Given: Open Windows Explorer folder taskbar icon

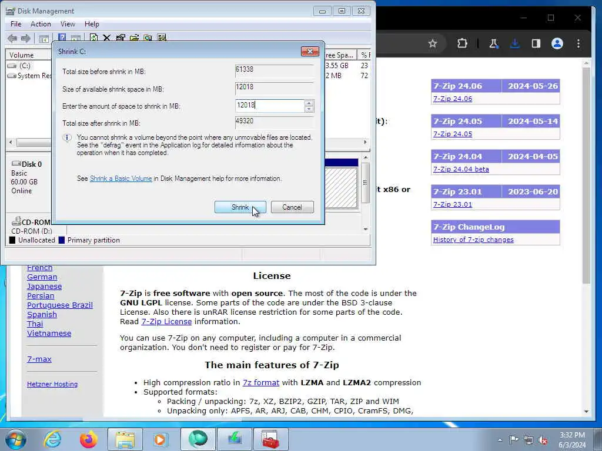Looking at the screenshot, I should (x=125, y=439).
